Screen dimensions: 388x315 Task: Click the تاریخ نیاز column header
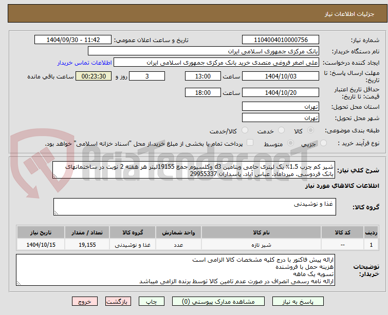[41, 232]
